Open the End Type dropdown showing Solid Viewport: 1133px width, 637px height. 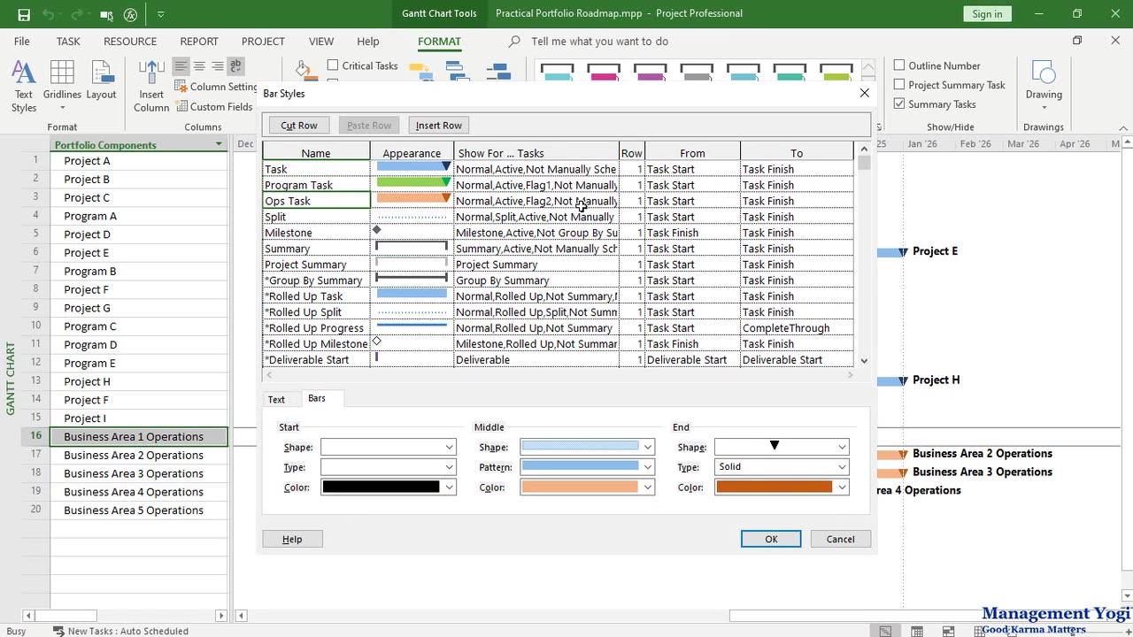(x=842, y=467)
